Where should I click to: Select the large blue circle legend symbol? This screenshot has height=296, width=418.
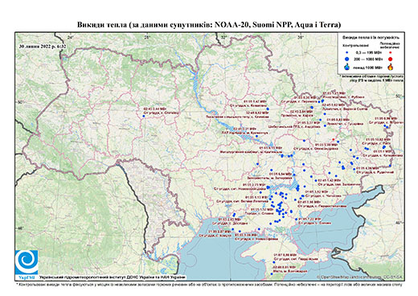pyautogui.click(x=347, y=59)
